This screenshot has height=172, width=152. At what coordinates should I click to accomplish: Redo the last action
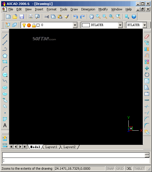tap(82, 16)
